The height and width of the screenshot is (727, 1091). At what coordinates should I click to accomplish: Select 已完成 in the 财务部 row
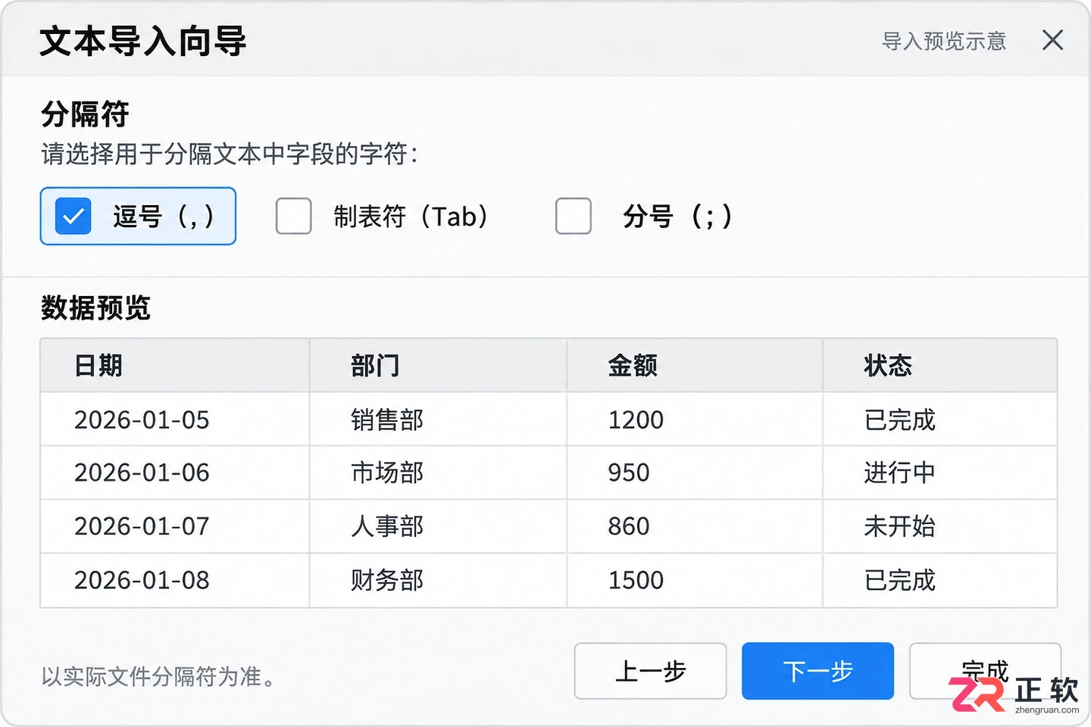940,580
